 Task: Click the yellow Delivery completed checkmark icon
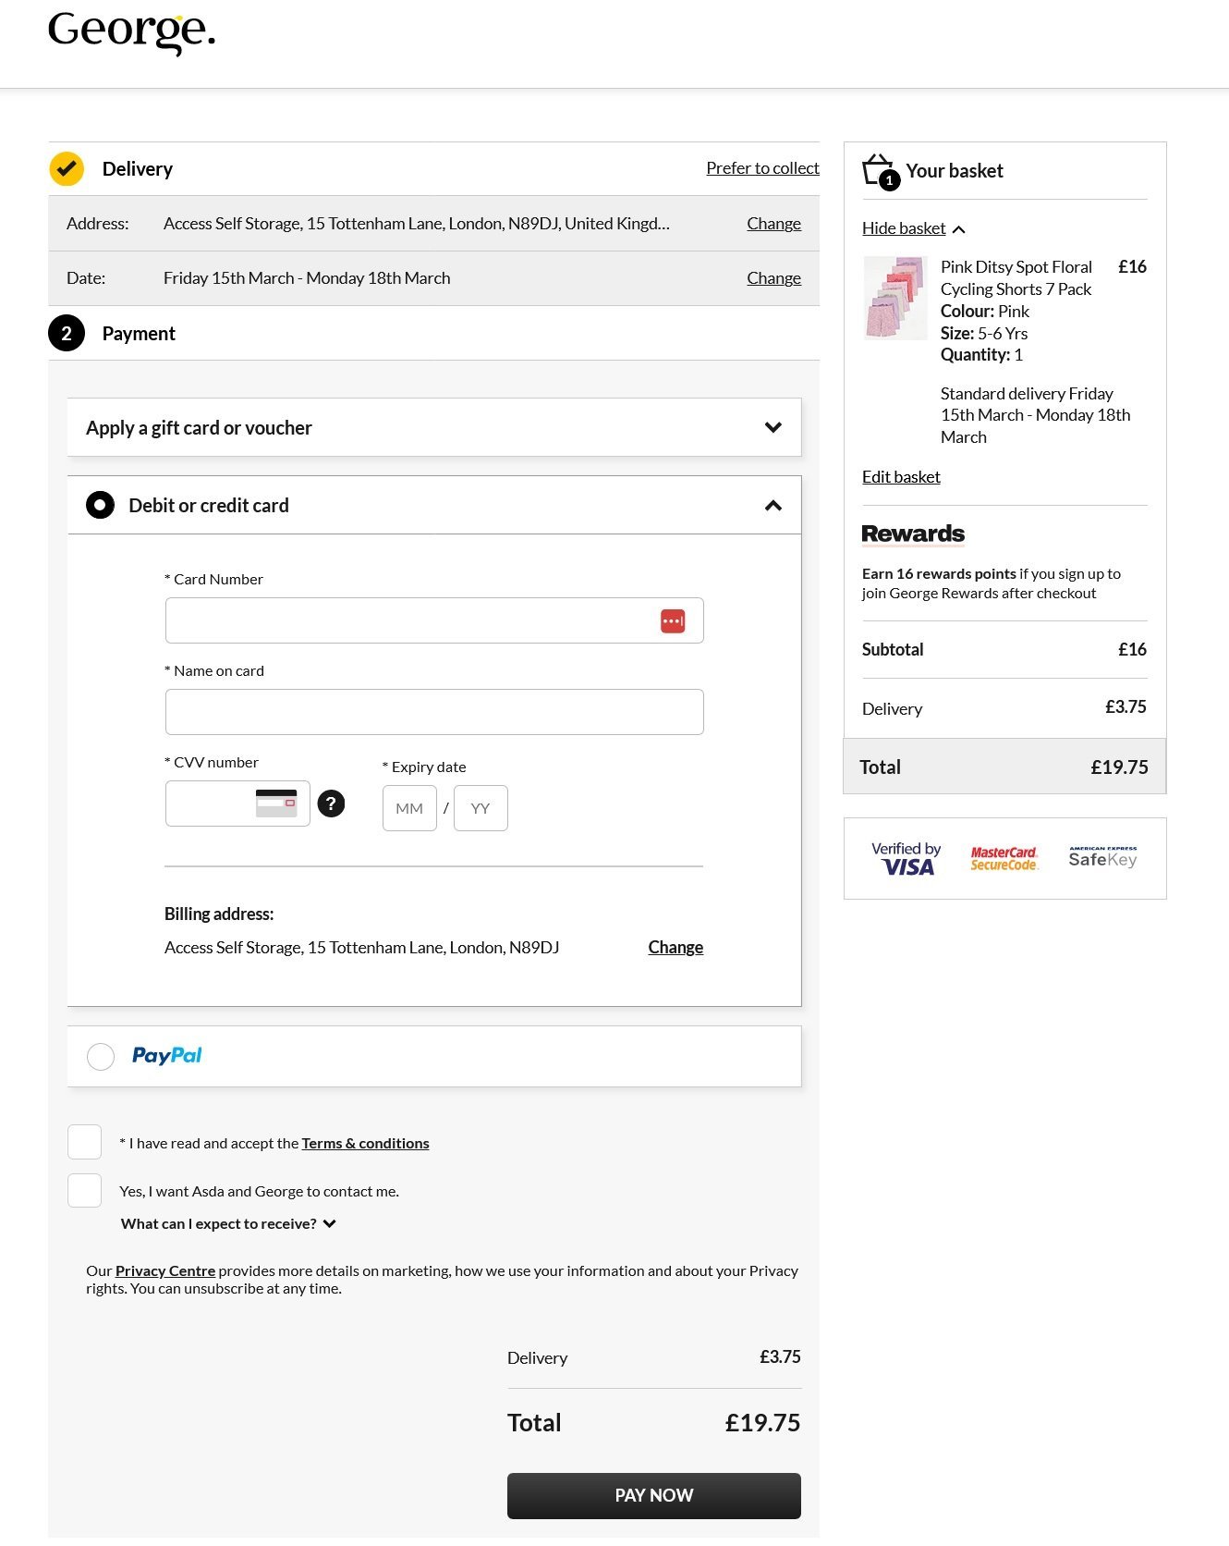point(67,168)
